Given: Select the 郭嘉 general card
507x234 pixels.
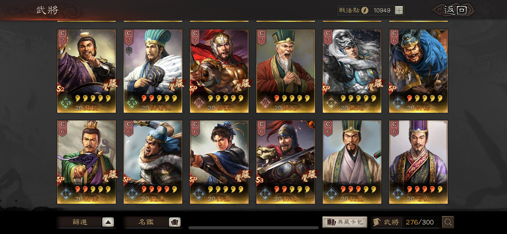Looking at the screenshot, I should 219,162.
